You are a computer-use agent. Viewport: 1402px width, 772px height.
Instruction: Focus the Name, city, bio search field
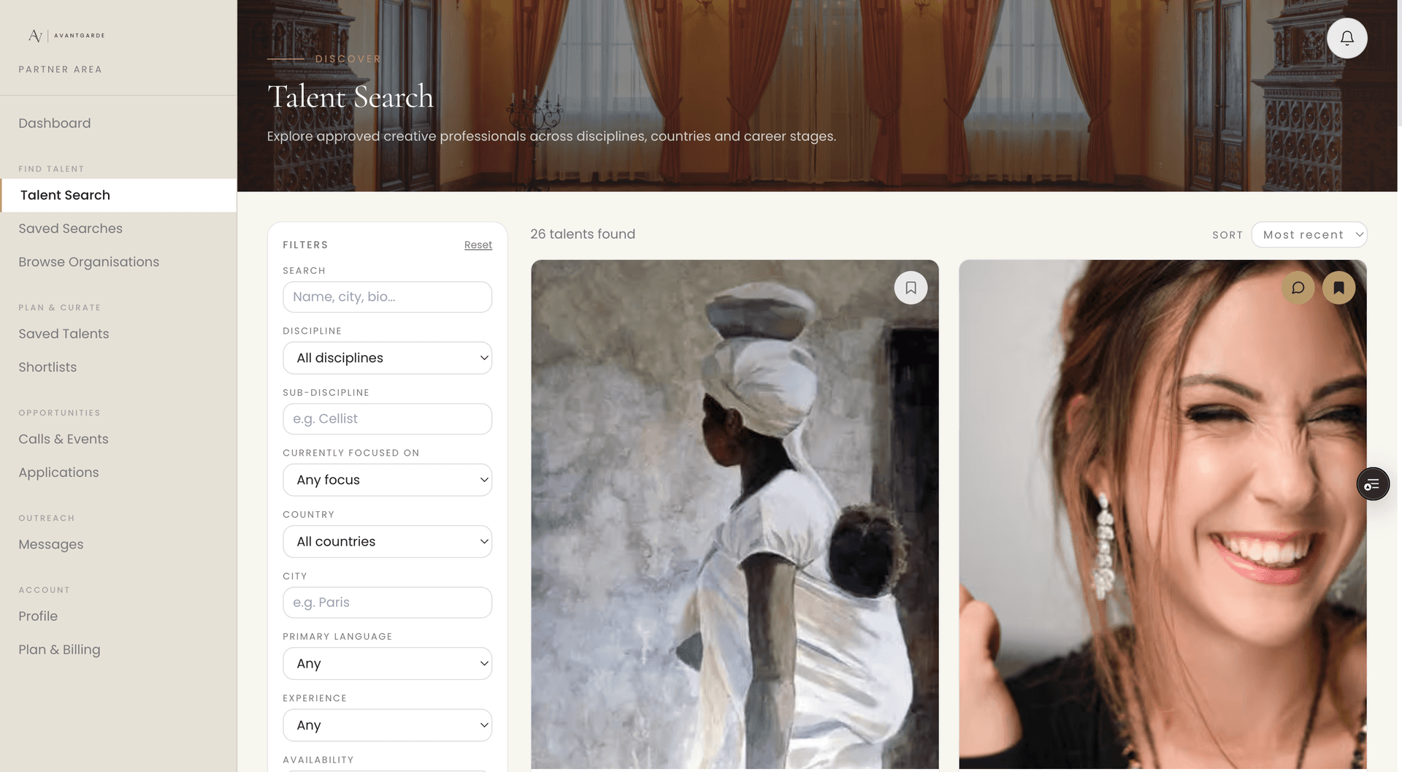coord(387,297)
